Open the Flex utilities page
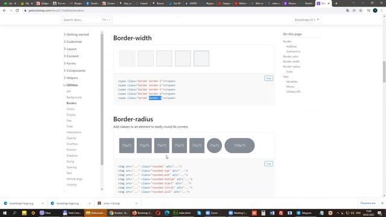This screenshot has width=386, height=217. click(x=69, y=121)
